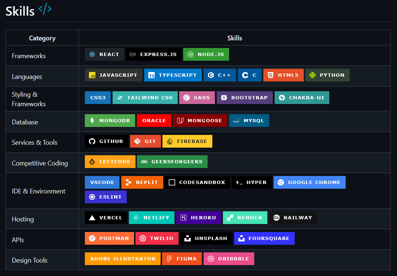Click the TypeScript badge

(x=173, y=75)
